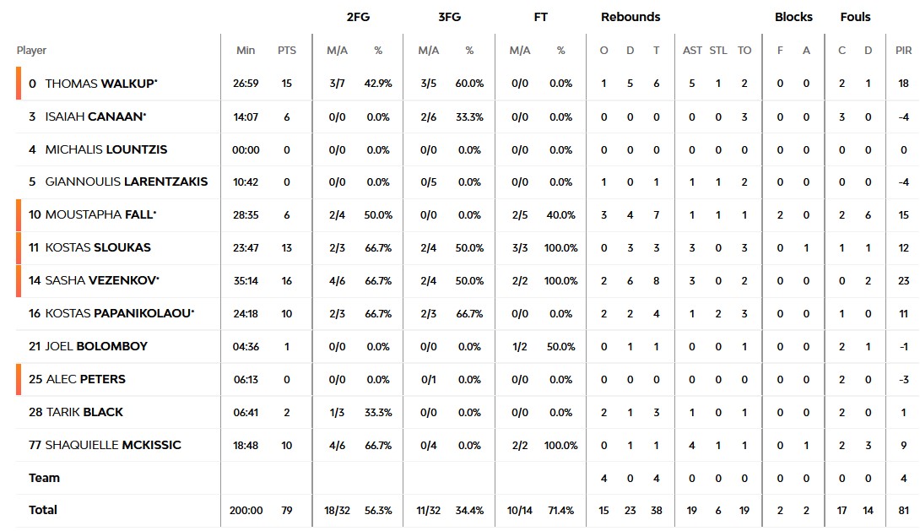Open Giannoulis Larentzakis player profile

pos(126,182)
